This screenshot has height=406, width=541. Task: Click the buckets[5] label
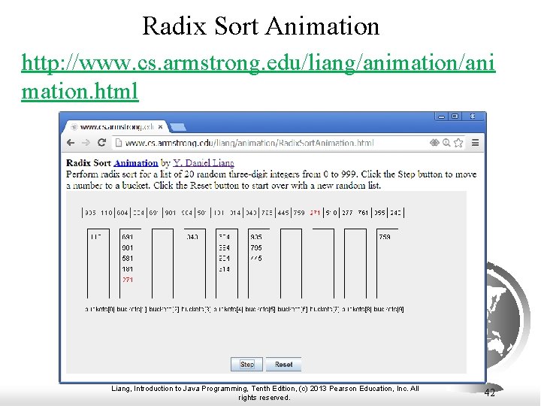tap(260, 309)
